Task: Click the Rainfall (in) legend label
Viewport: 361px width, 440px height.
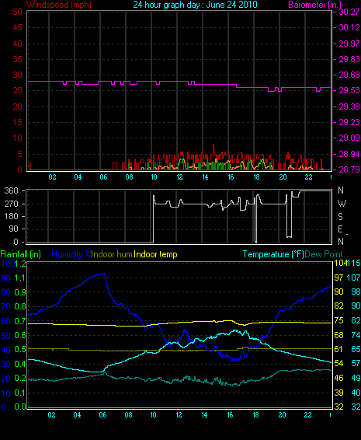Action: pos(21,254)
